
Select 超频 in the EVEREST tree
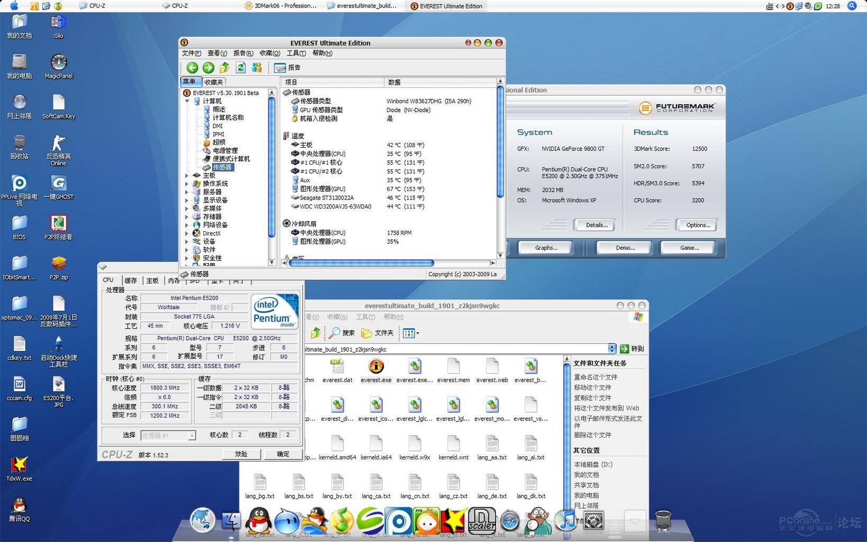tap(219, 142)
